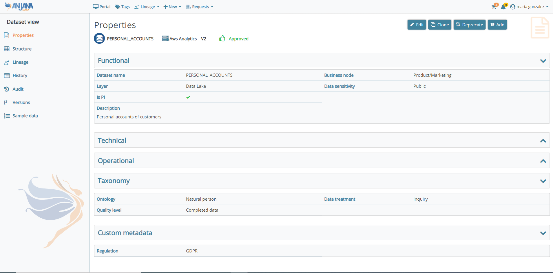This screenshot has height=273, width=553.
Task: Expand the Technical section
Action: pyautogui.click(x=543, y=141)
